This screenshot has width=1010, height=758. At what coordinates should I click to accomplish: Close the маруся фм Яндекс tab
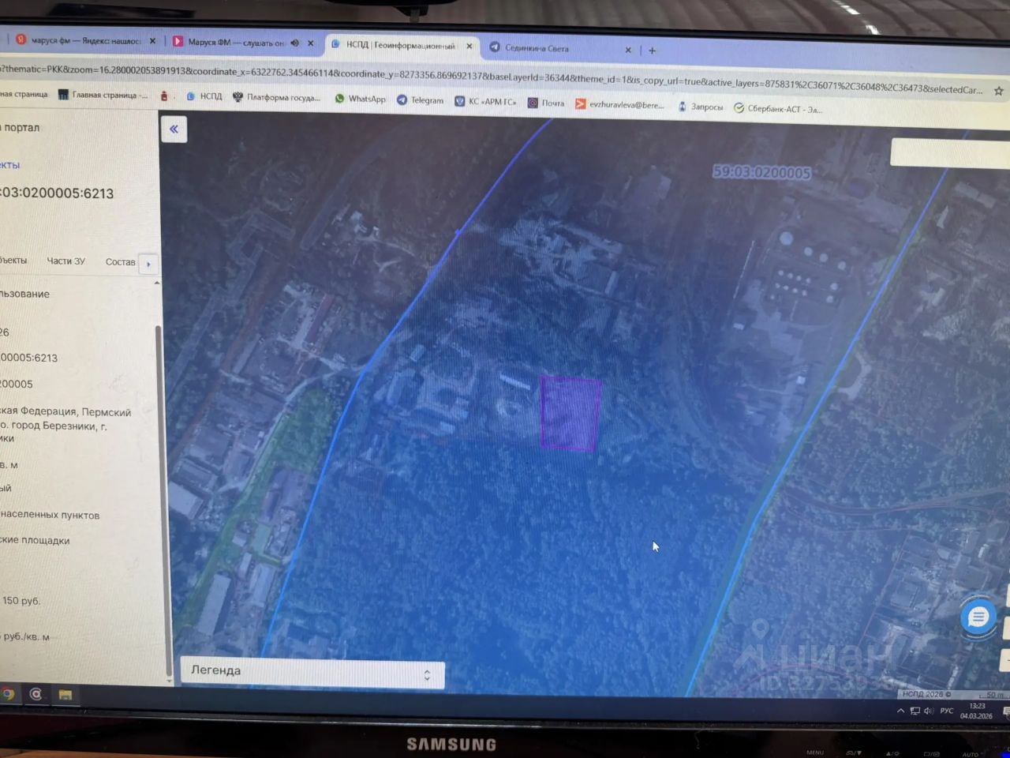tap(152, 40)
